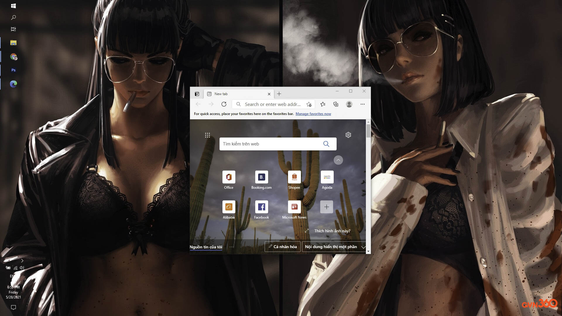Open the clock showing Friday 5/28/2021
This screenshot has width=562, height=316.
click(13, 292)
